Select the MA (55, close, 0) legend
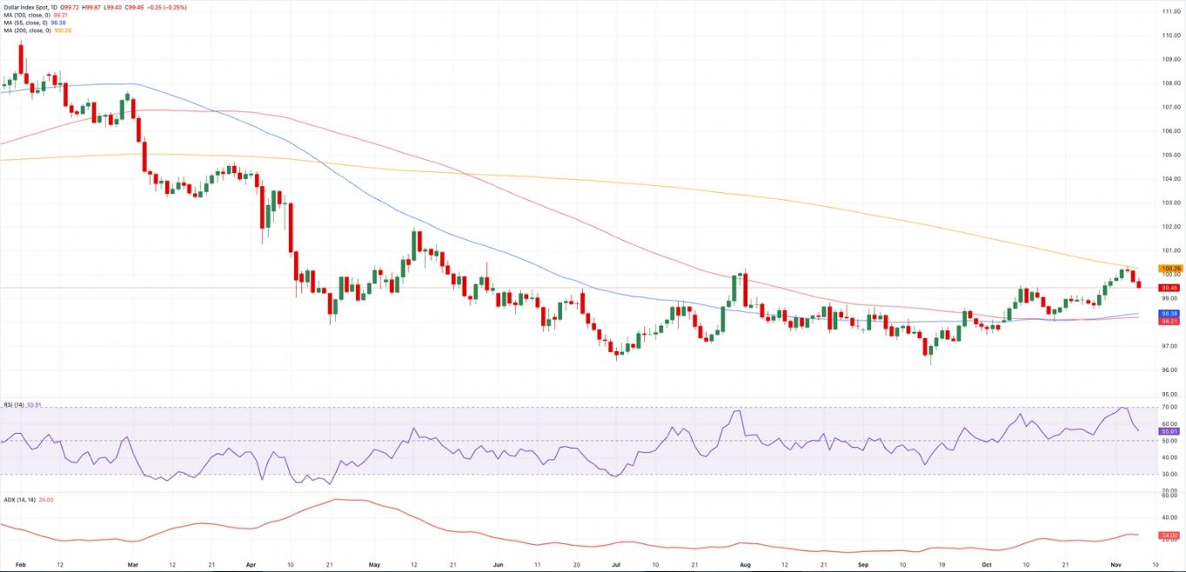 pyautogui.click(x=24, y=23)
